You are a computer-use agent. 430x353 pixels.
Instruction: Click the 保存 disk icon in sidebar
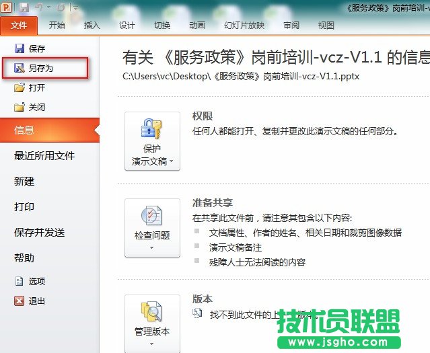(x=20, y=48)
